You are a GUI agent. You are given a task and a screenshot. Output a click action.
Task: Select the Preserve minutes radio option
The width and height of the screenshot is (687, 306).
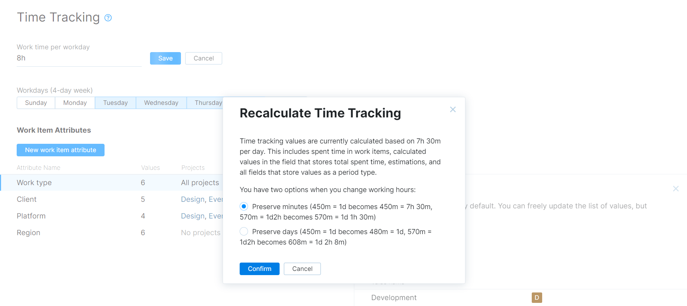(x=244, y=207)
